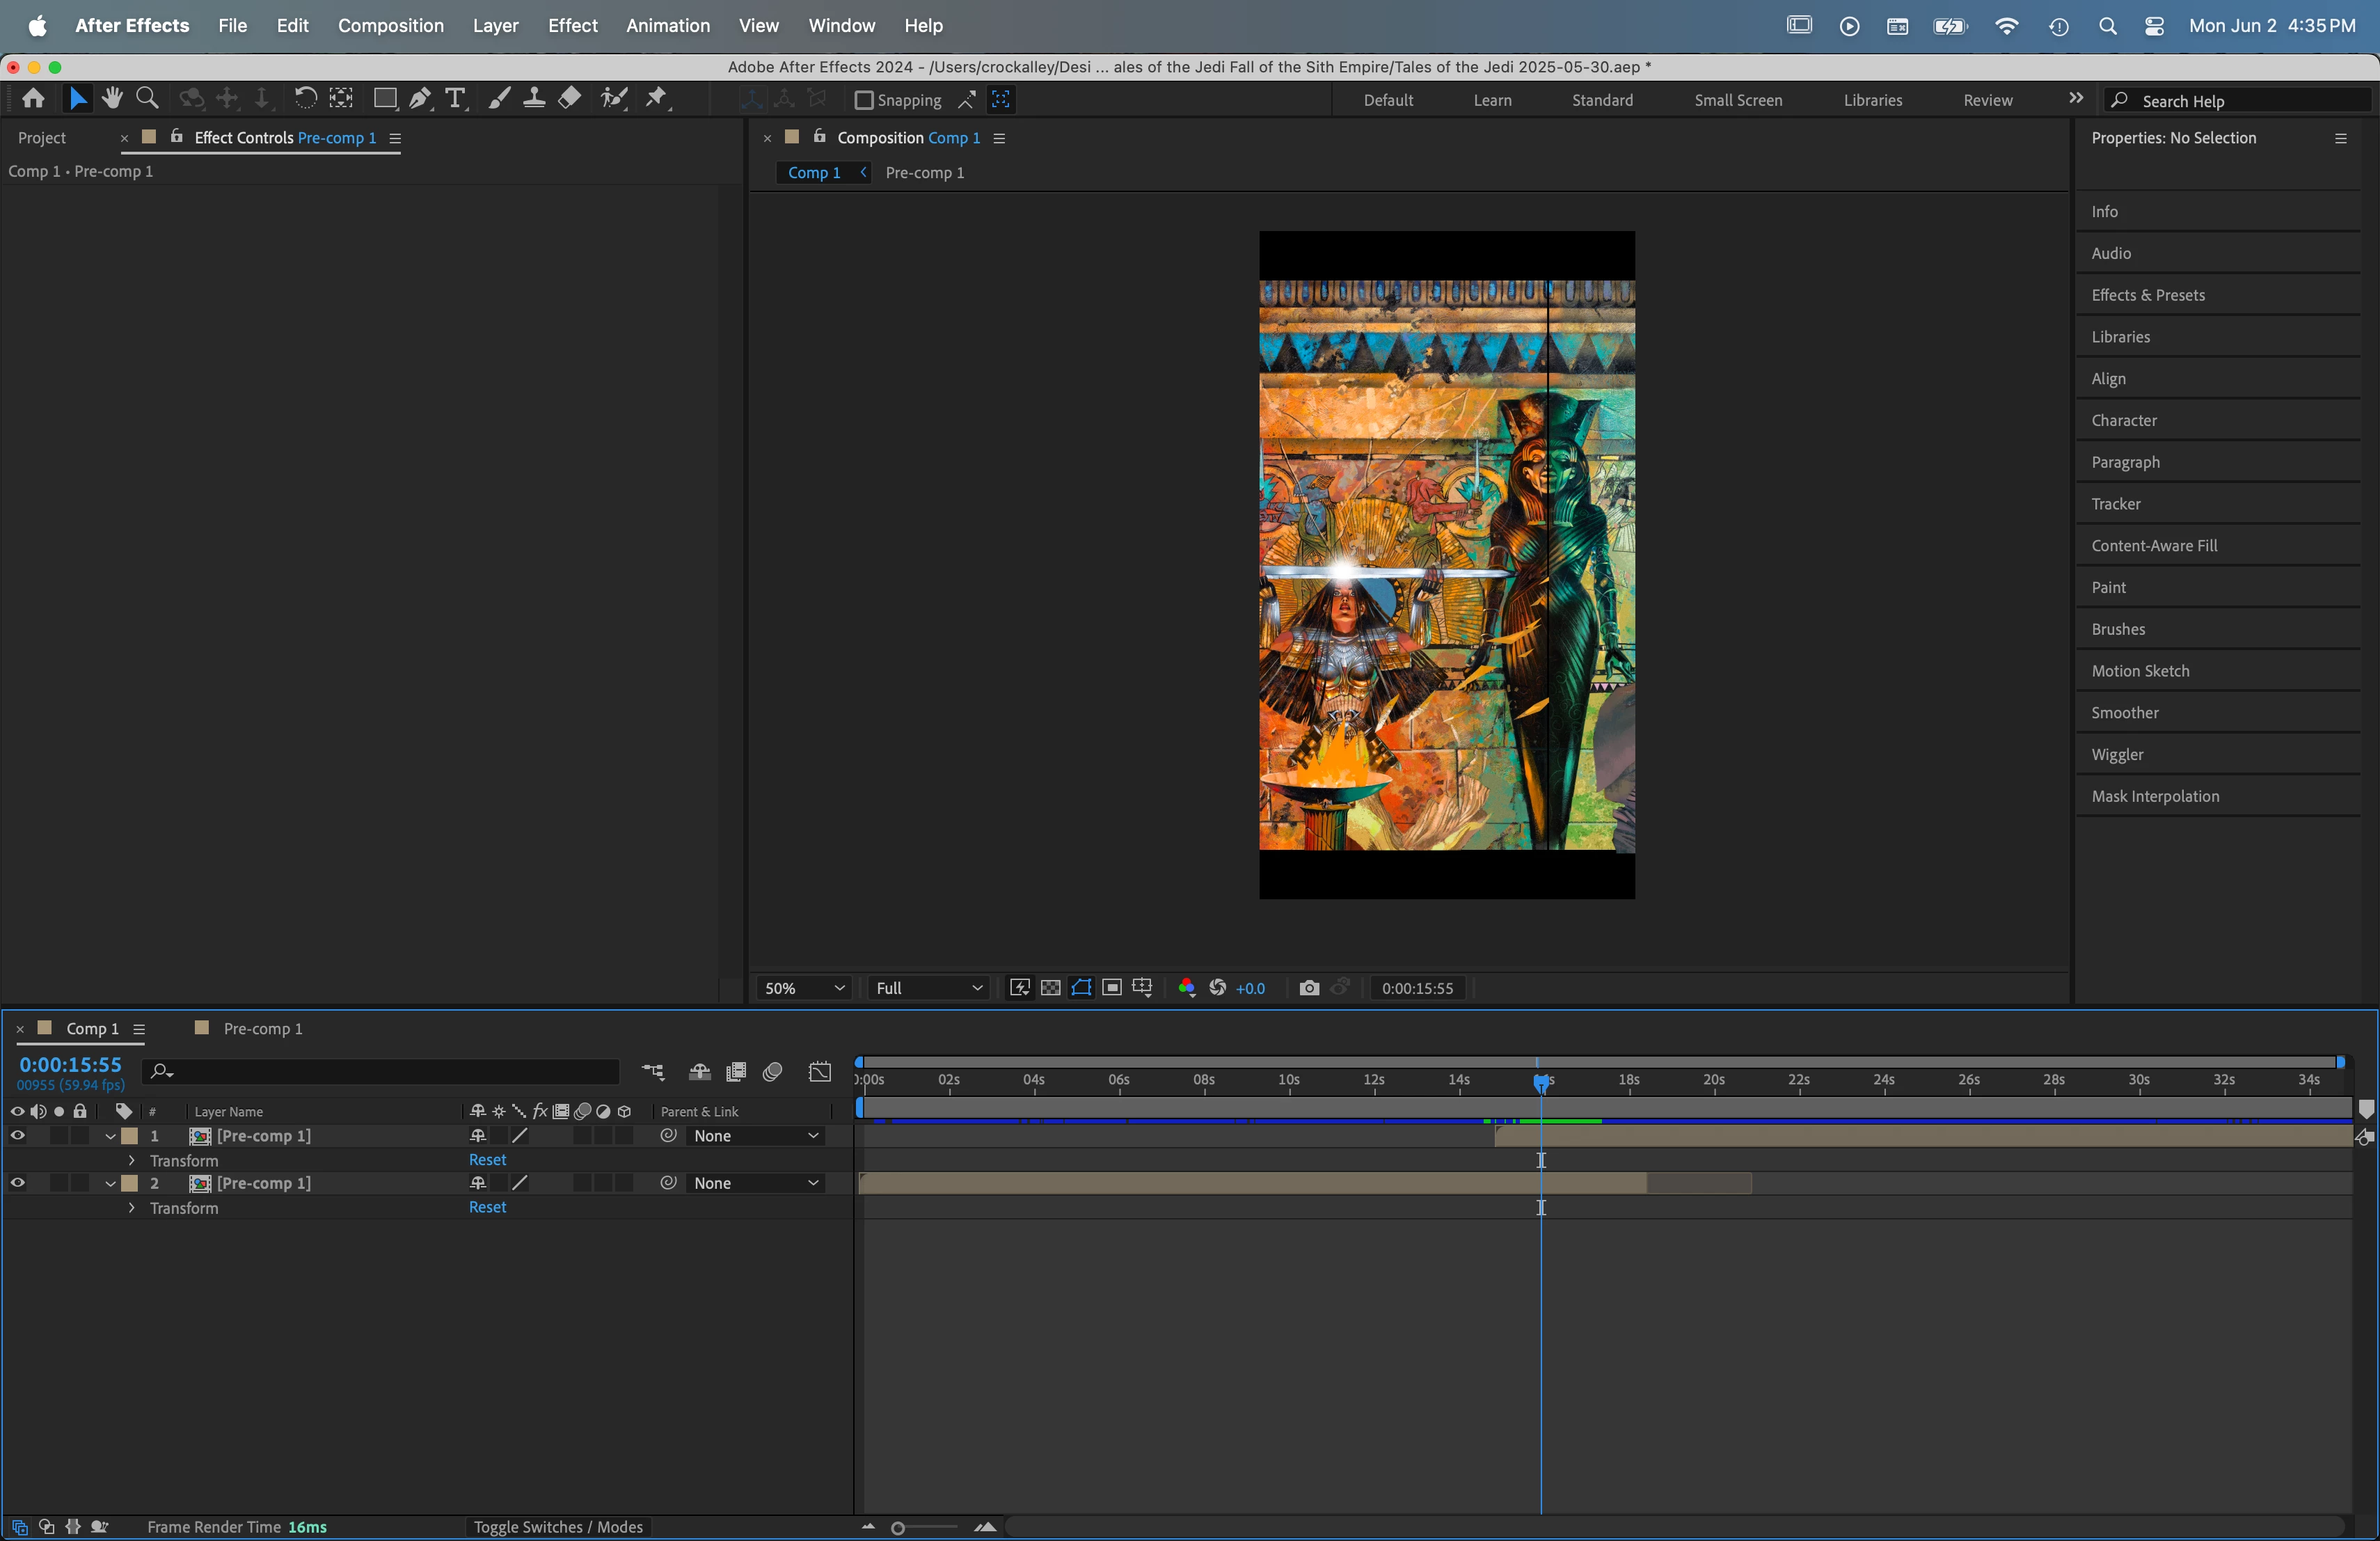Click Reset for layer 2 Transform
The width and height of the screenshot is (2380, 1541).
487,1207
